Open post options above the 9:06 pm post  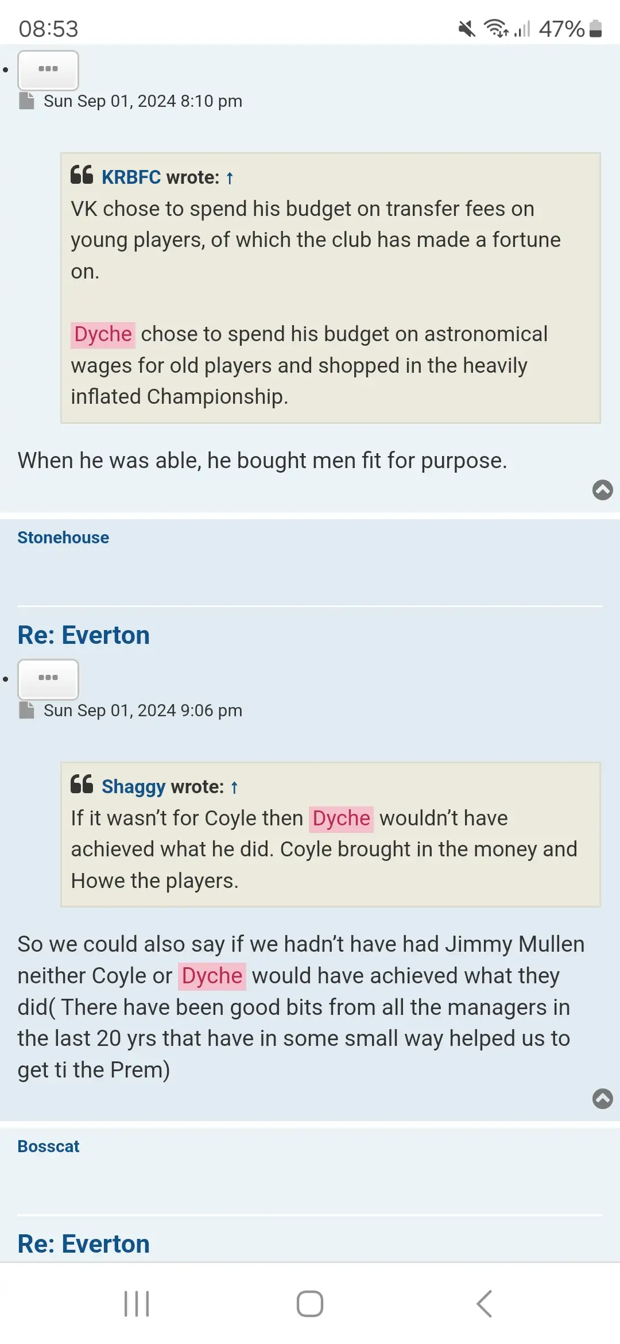[x=48, y=679]
